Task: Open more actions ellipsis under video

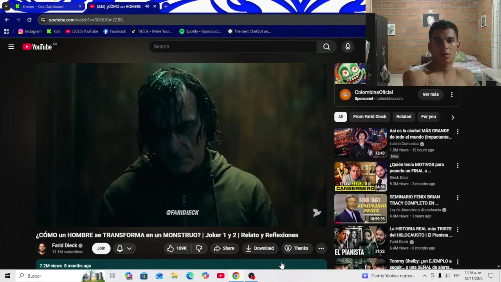Action: coord(321,248)
